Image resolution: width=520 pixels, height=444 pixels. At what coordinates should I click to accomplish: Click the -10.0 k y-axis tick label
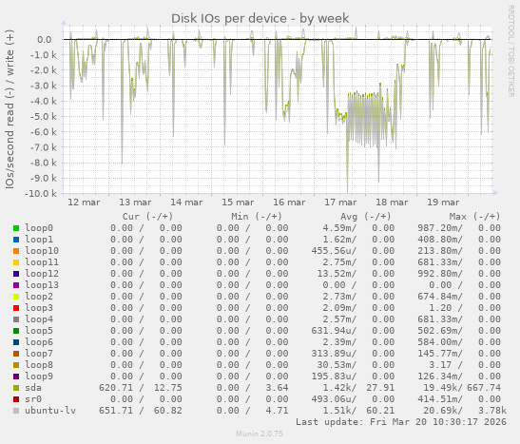coord(41,194)
